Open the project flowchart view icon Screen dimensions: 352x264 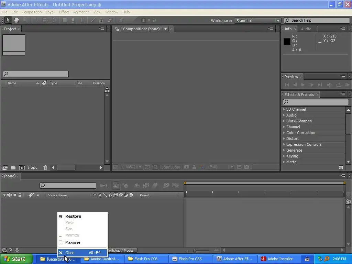[107, 90]
